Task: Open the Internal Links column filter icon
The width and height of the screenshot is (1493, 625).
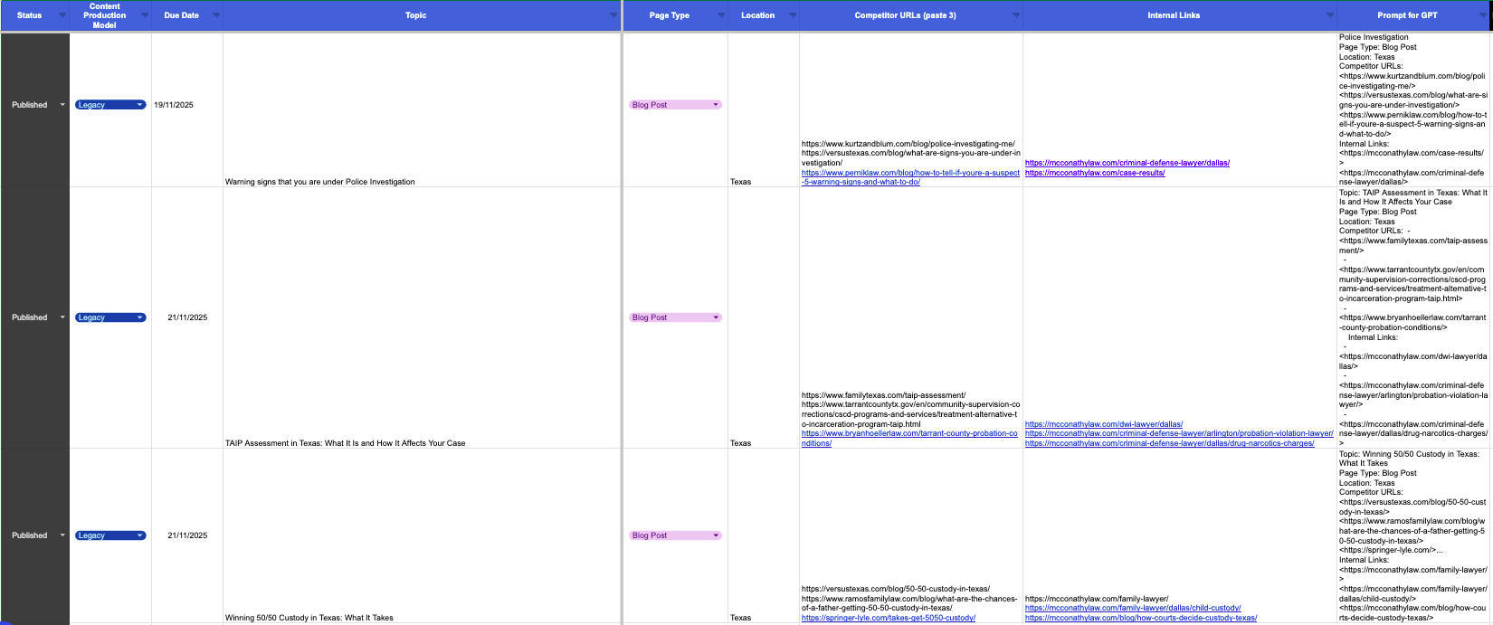Action: point(1330,15)
